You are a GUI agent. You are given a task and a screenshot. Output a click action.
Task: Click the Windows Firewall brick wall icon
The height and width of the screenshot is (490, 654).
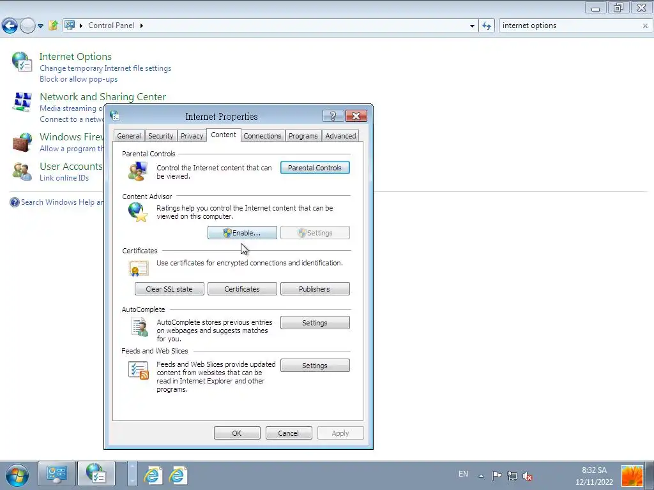click(22, 142)
